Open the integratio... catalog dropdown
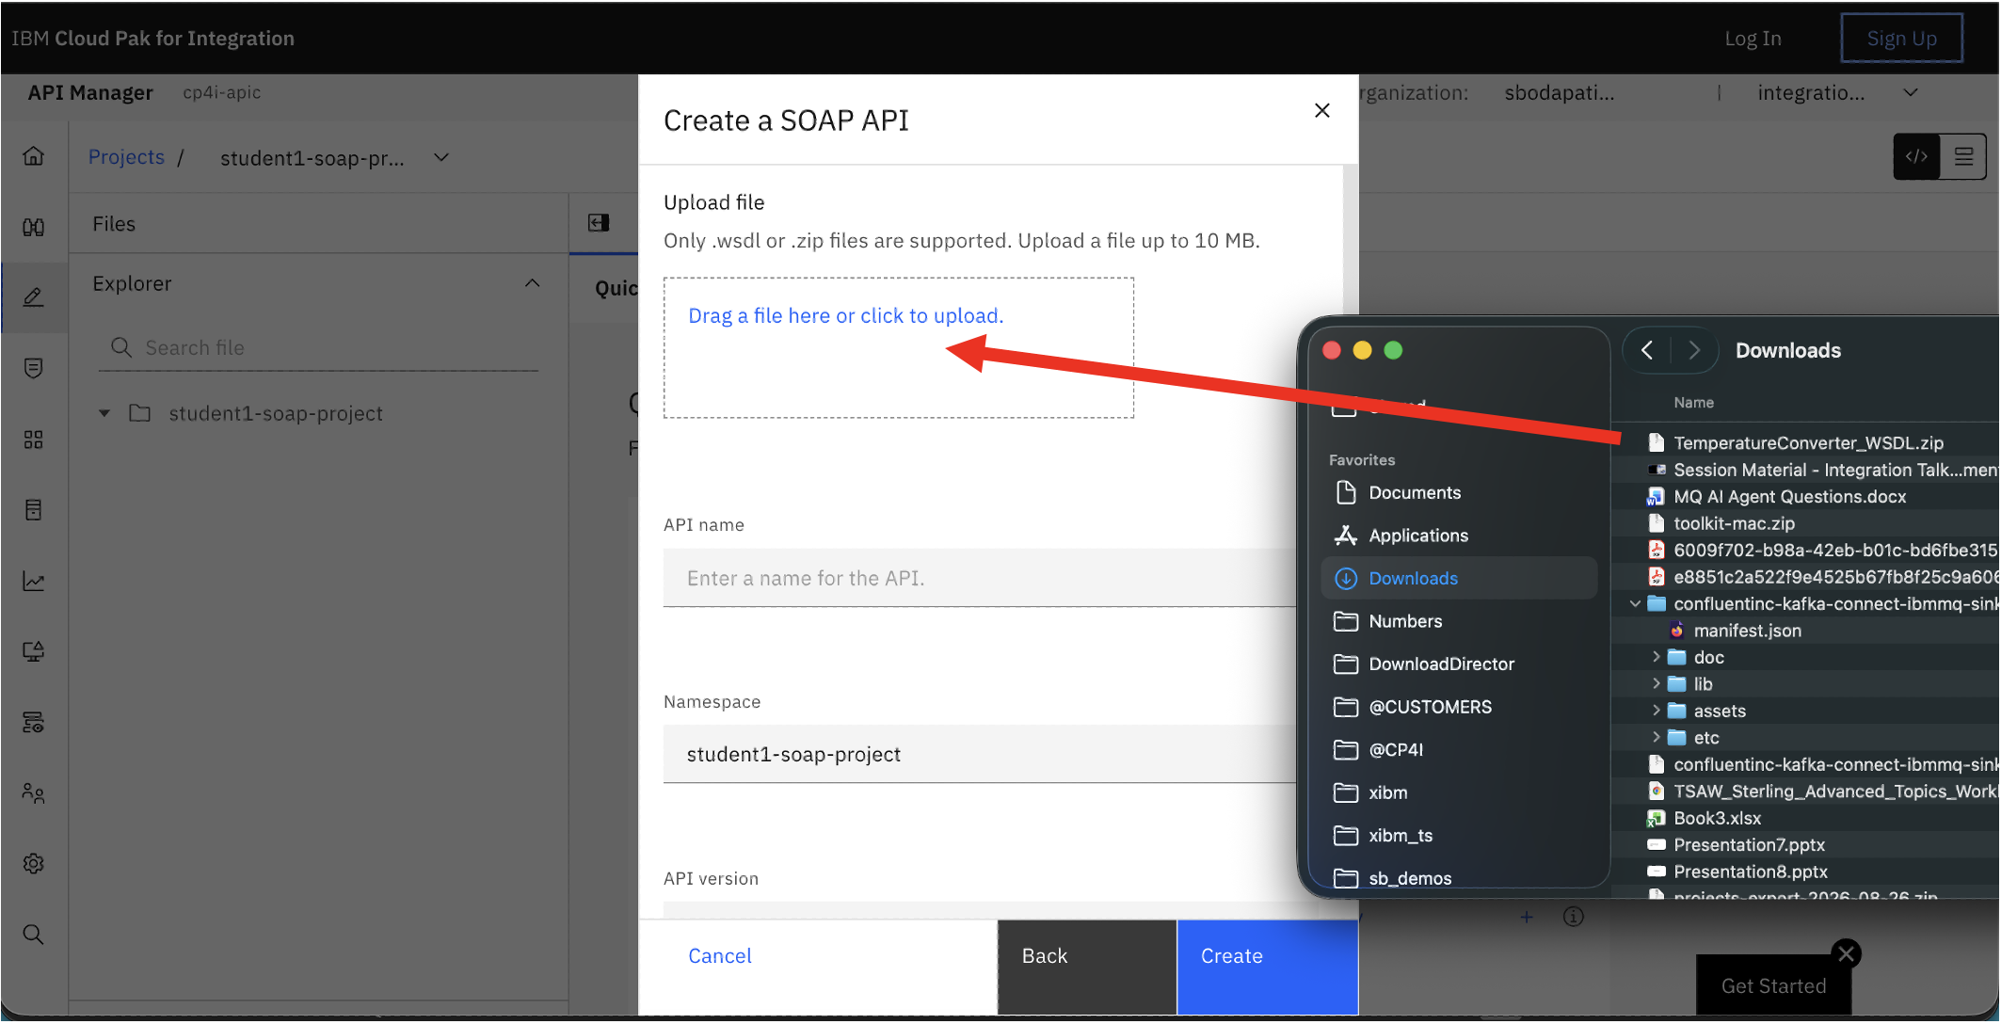This screenshot has width=2001, height=1024. point(1836,92)
